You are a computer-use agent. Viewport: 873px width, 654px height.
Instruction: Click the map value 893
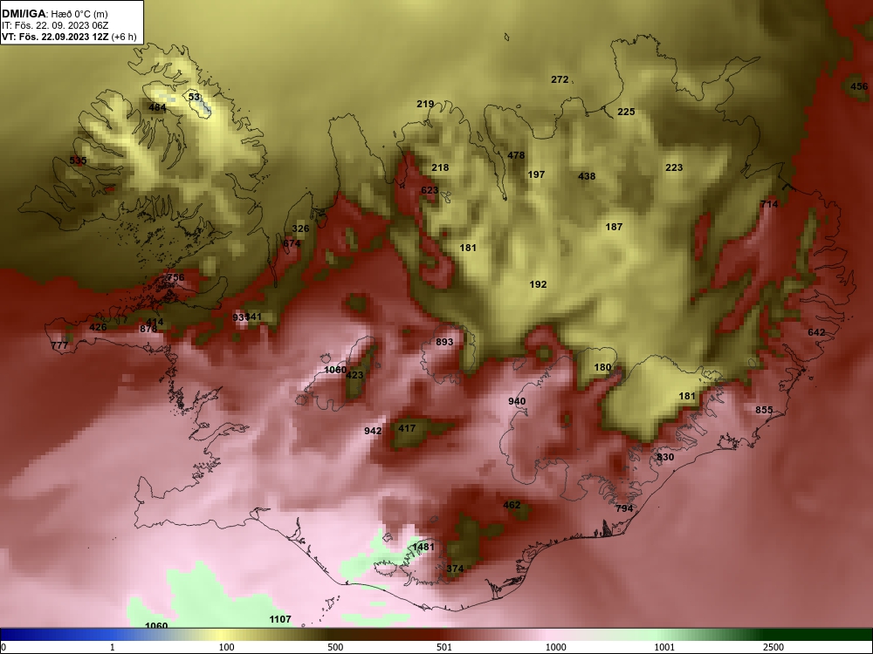click(x=444, y=342)
